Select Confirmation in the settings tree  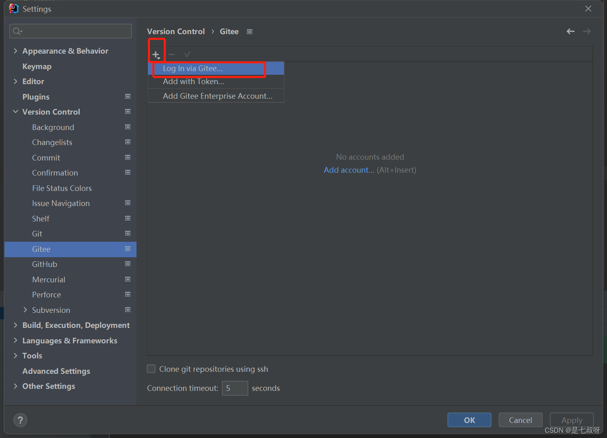(55, 173)
